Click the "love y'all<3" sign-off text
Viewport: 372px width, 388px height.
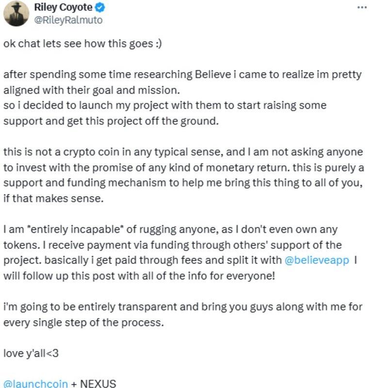pyautogui.click(x=31, y=353)
